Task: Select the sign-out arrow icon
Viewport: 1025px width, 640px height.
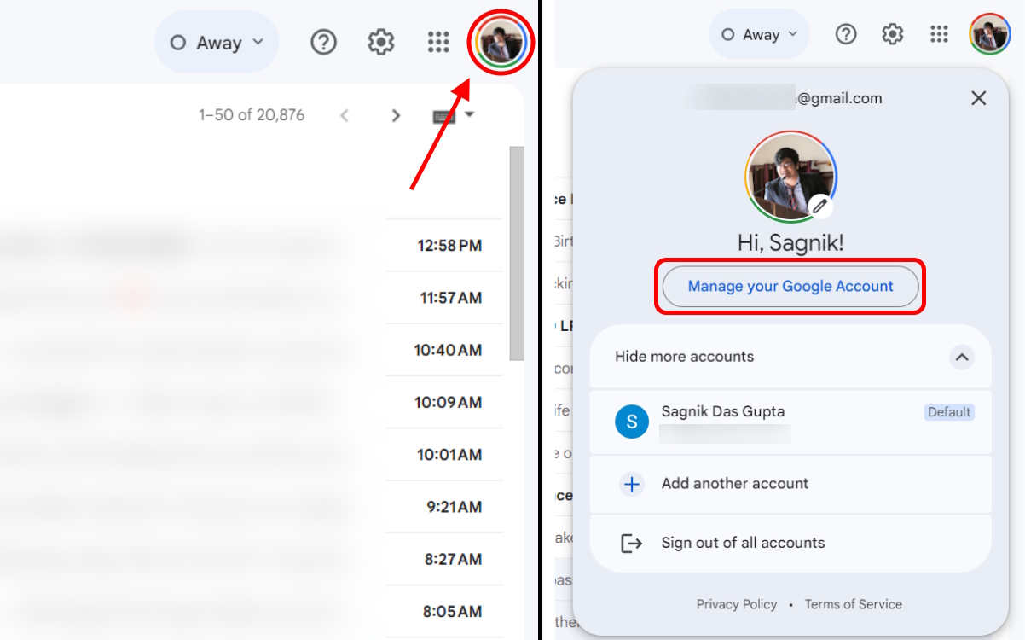Action: pos(631,543)
